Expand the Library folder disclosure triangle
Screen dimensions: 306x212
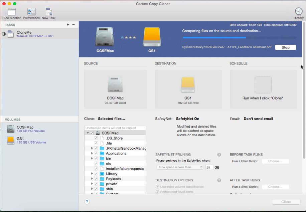click(x=92, y=174)
